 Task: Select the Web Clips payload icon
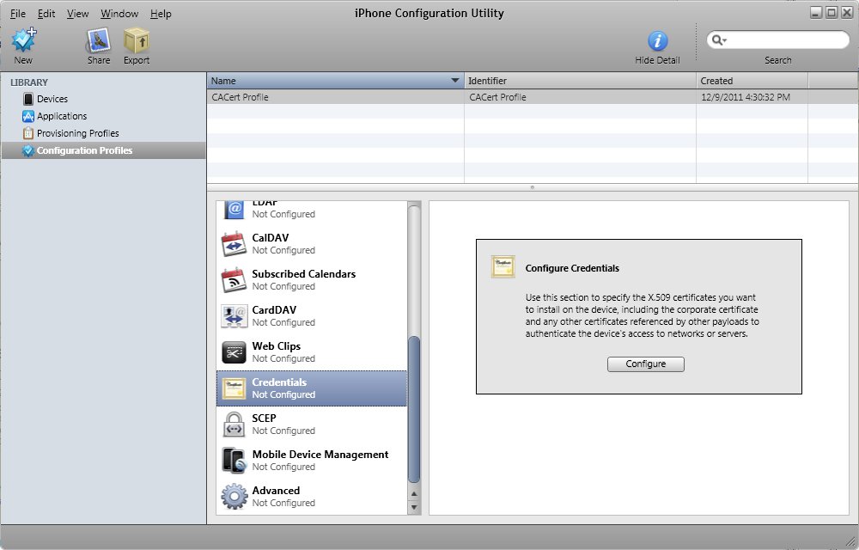click(235, 352)
